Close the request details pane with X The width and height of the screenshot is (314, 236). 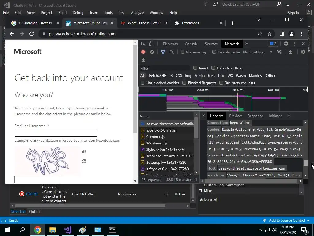pos(204,116)
